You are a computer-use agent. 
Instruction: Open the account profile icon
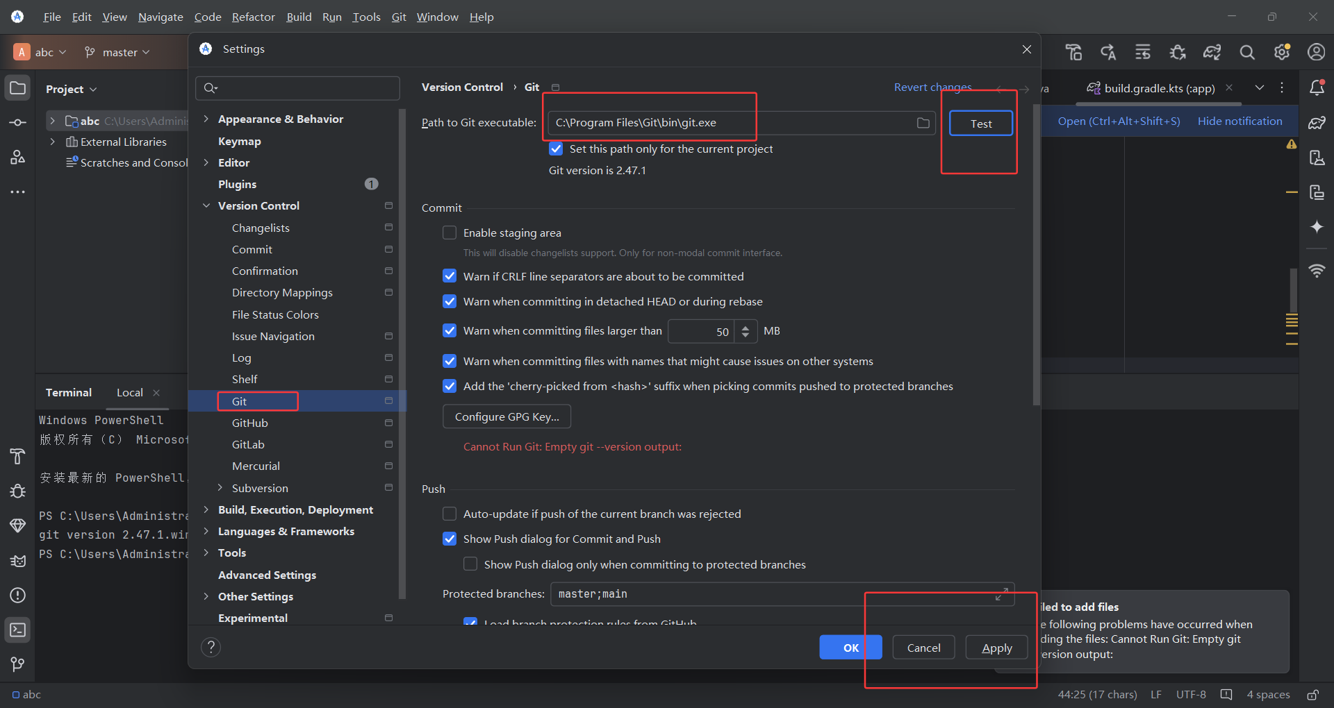point(1316,52)
